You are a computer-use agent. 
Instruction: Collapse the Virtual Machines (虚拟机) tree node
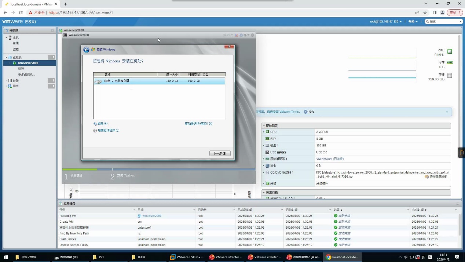click(6, 57)
